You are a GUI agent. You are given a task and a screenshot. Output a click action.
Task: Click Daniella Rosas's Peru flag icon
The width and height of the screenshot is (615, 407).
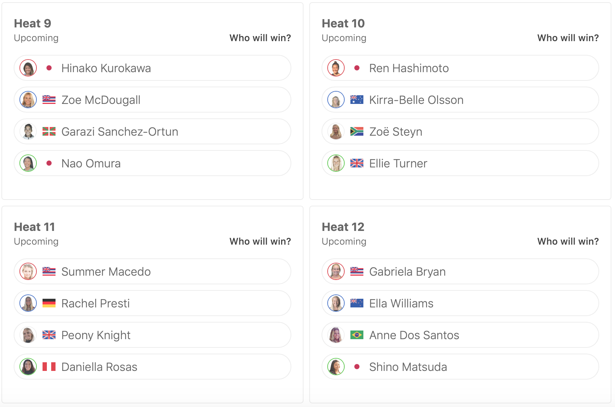point(49,367)
